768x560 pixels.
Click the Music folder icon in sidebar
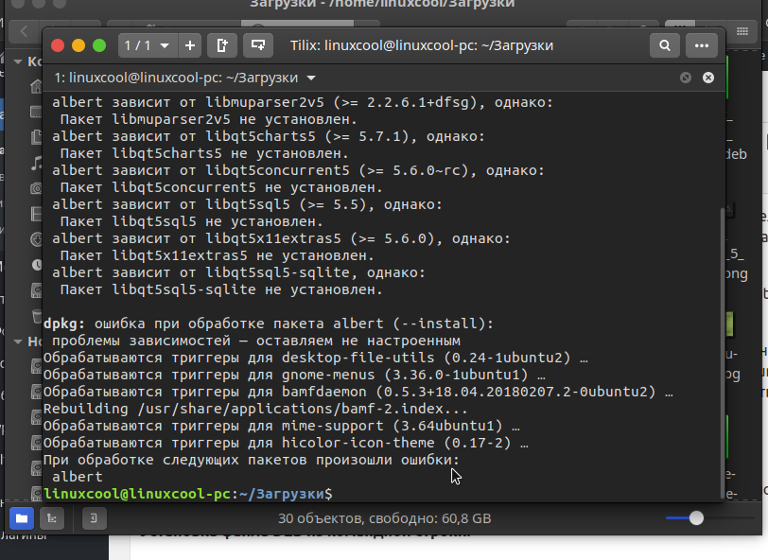36,163
